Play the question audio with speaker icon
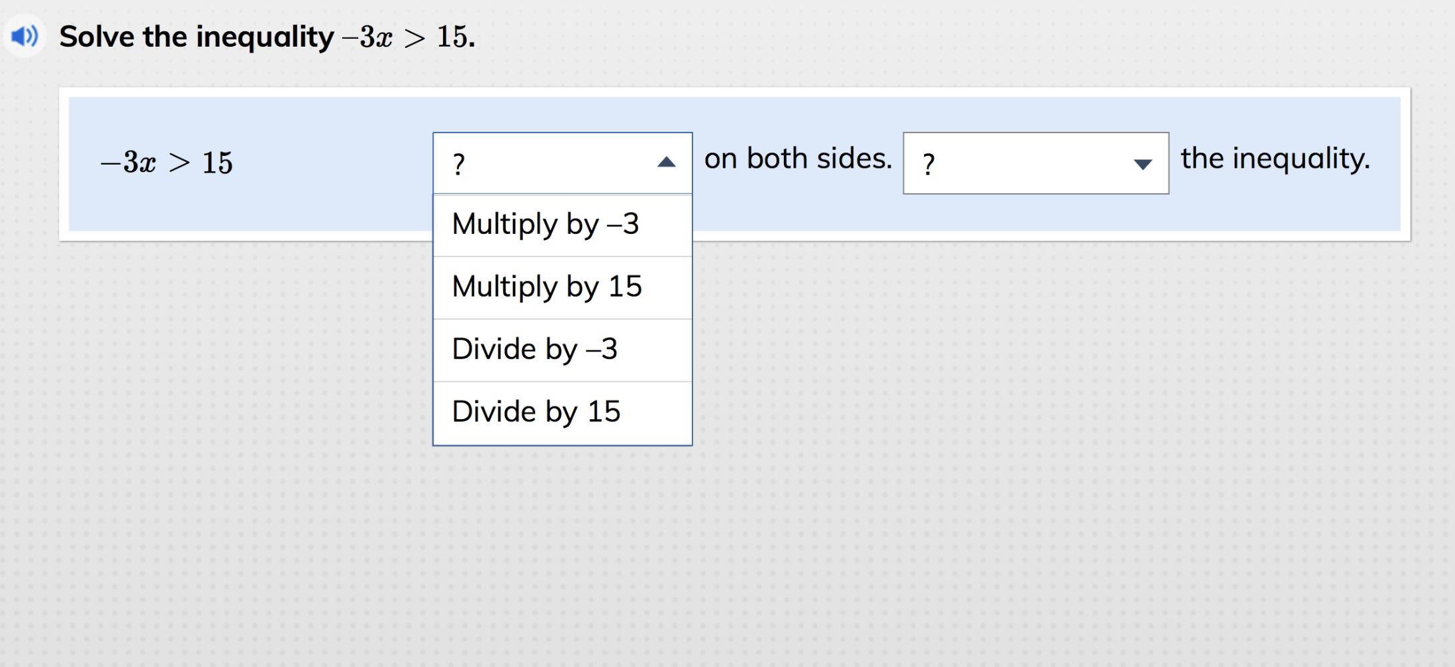Image resolution: width=1455 pixels, height=667 pixels. coord(24,36)
